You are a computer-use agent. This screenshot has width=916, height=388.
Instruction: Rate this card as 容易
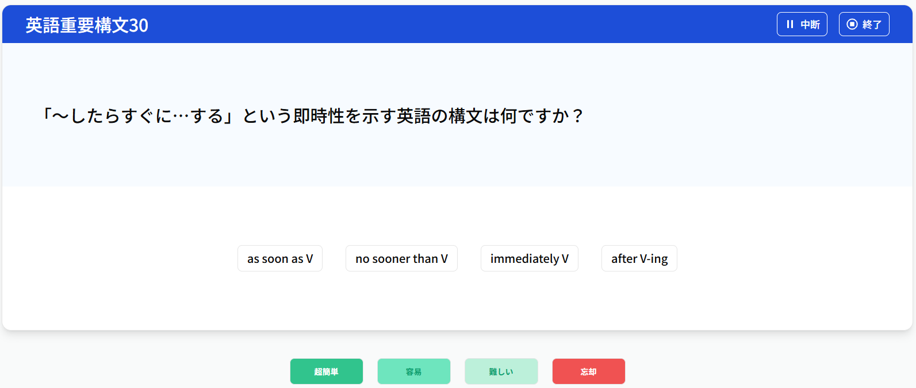tap(413, 371)
